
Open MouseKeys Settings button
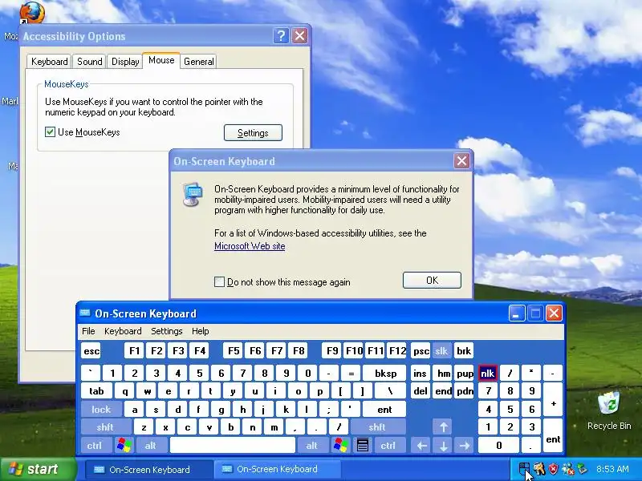click(253, 132)
